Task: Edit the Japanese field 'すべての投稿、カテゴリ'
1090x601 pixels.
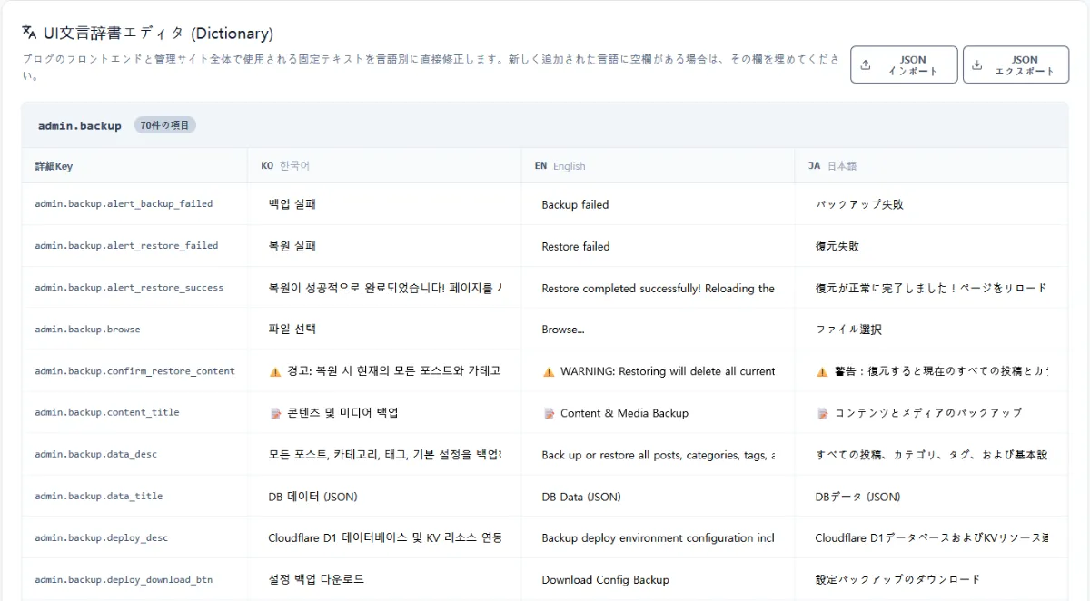Action: click(x=932, y=455)
